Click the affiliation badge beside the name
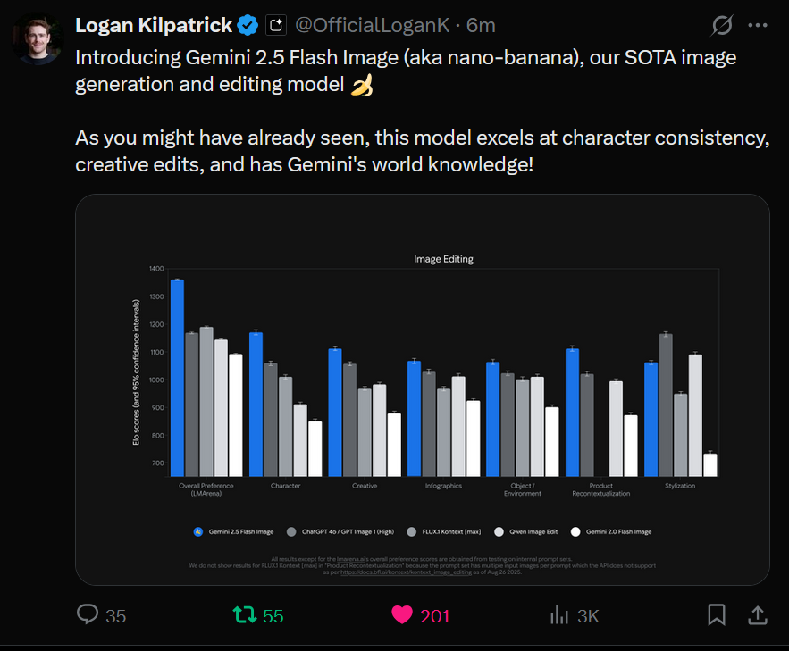This screenshot has height=651, width=789. [x=276, y=26]
